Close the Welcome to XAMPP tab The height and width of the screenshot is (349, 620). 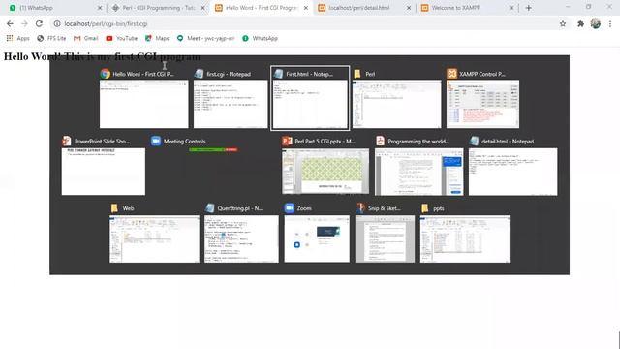click(x=511, y=8)
